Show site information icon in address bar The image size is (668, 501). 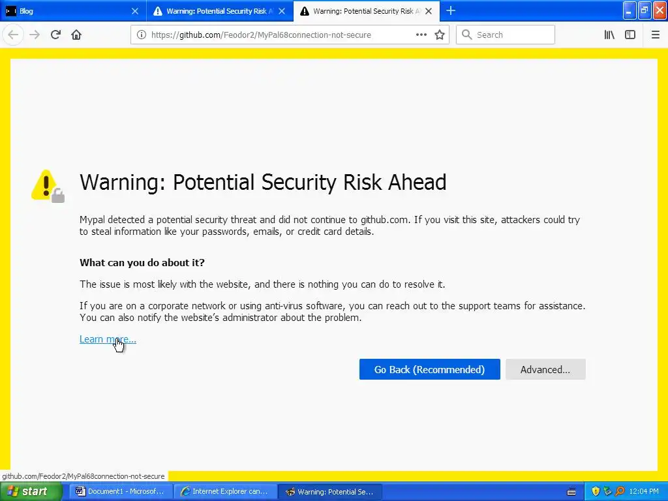tap(141, 35)
